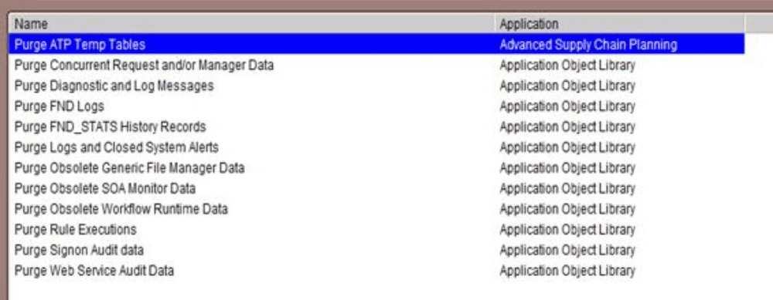Viewport: 773px width, 300px height.
Task: Click Application Object Library beside Purge Logs and Closed System Alerts
Action: point(567,147)
